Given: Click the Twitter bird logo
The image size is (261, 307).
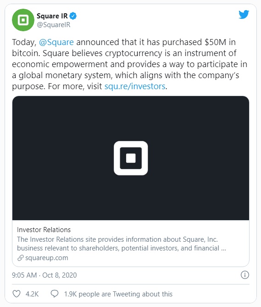Looking at the screenshot, I should point(244,15).
